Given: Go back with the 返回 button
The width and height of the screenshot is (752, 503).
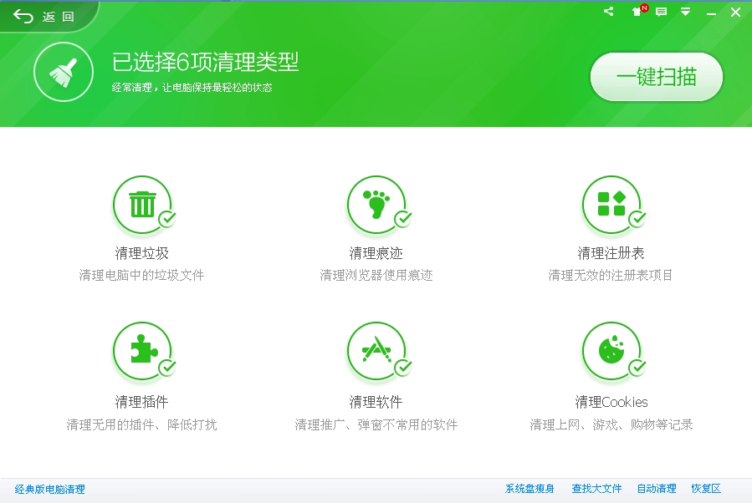Looking at the screenshot, I should (x=45, y=17).
